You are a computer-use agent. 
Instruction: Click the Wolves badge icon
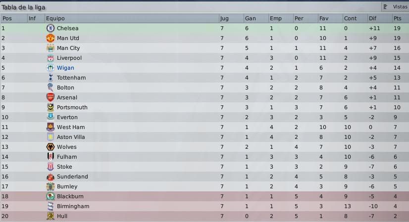[x=51, y=147]
